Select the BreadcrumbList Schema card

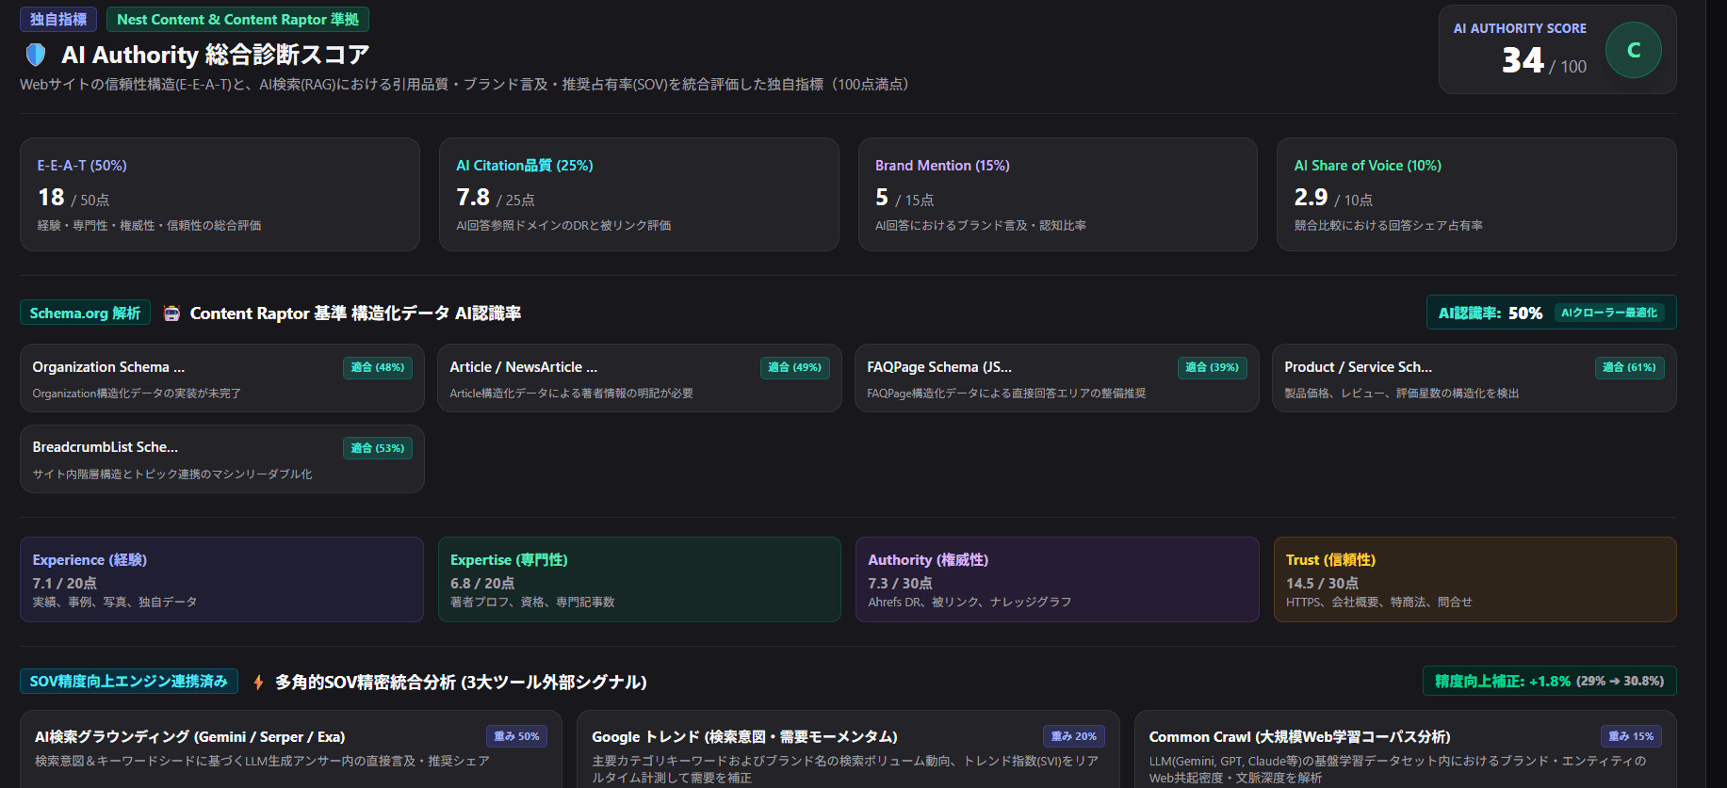coord(221,459)
